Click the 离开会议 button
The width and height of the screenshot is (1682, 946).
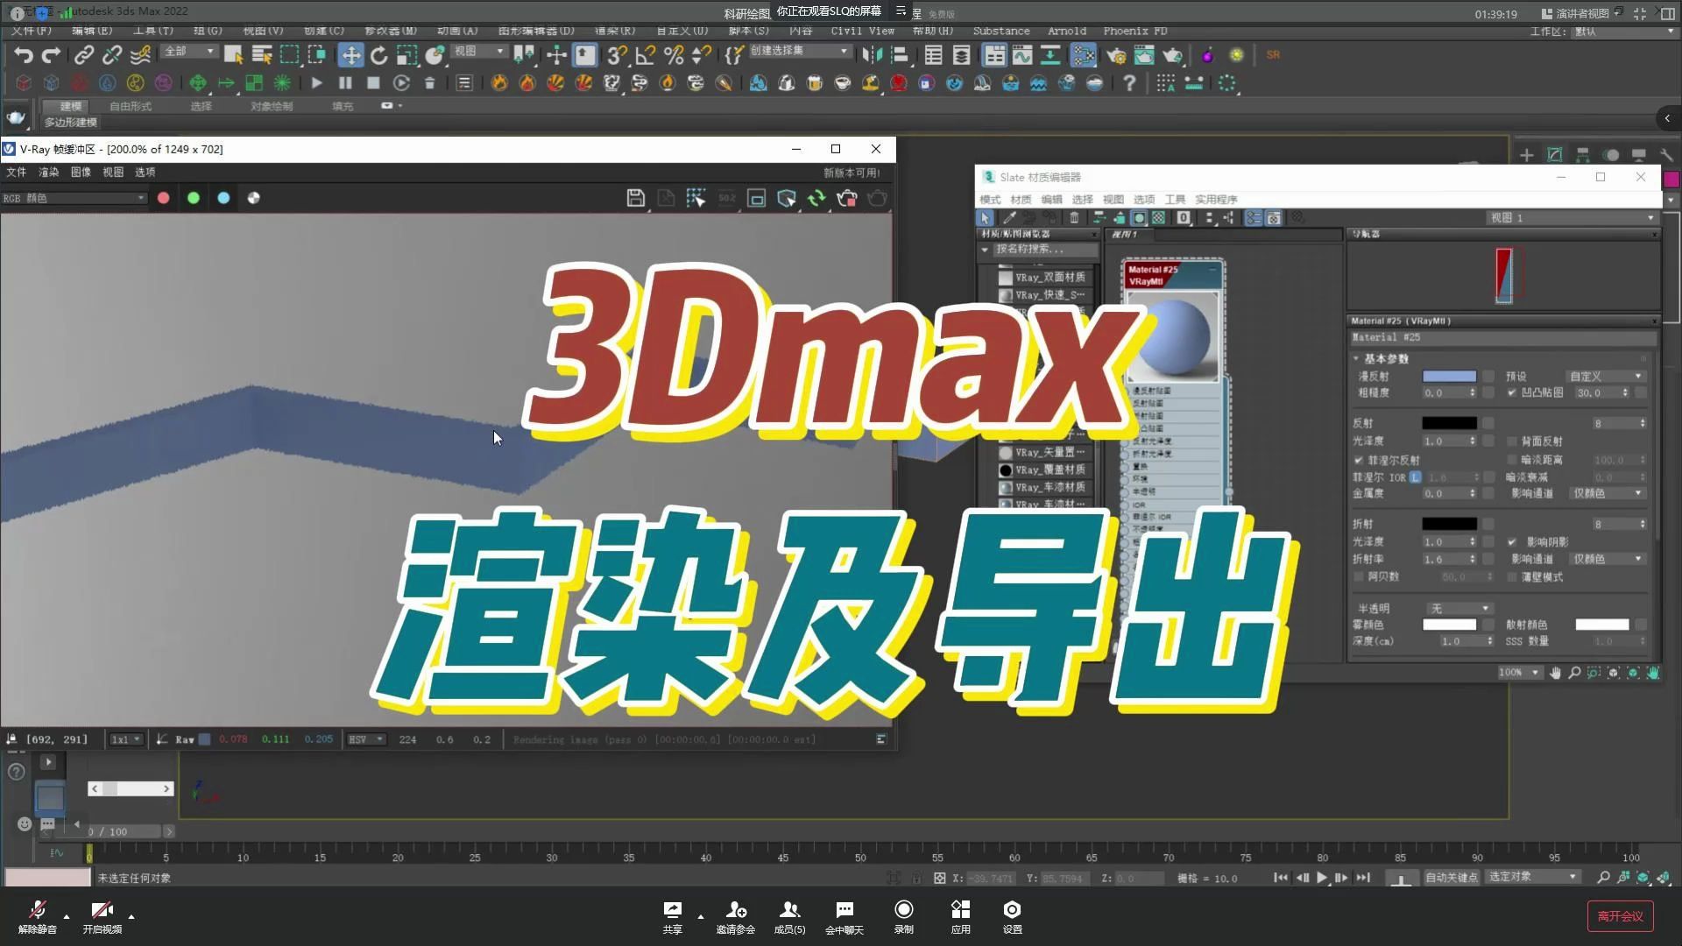pos(1620,916)
